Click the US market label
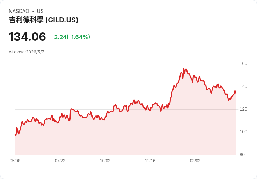 coord(40,11)
